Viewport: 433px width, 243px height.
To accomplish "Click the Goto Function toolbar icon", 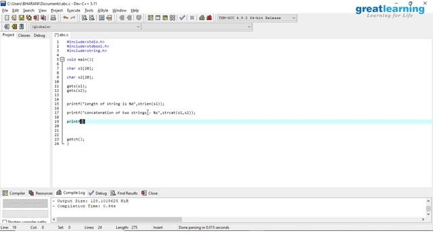I will 101,18.
